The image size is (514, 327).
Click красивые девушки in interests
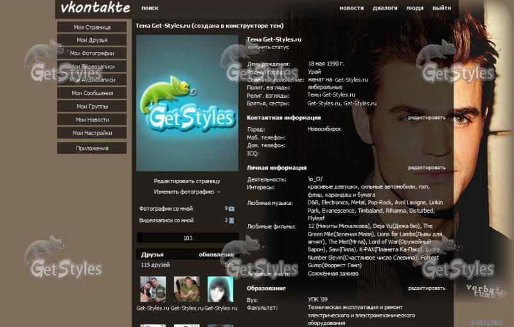tap(333, 187)
